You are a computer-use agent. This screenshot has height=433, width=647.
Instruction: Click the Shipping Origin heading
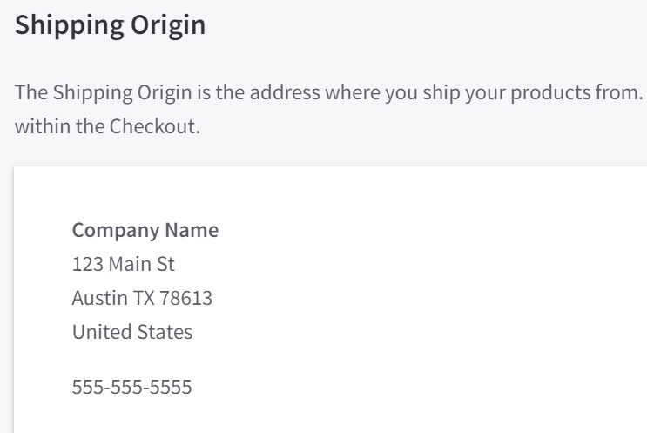[111, 24]
